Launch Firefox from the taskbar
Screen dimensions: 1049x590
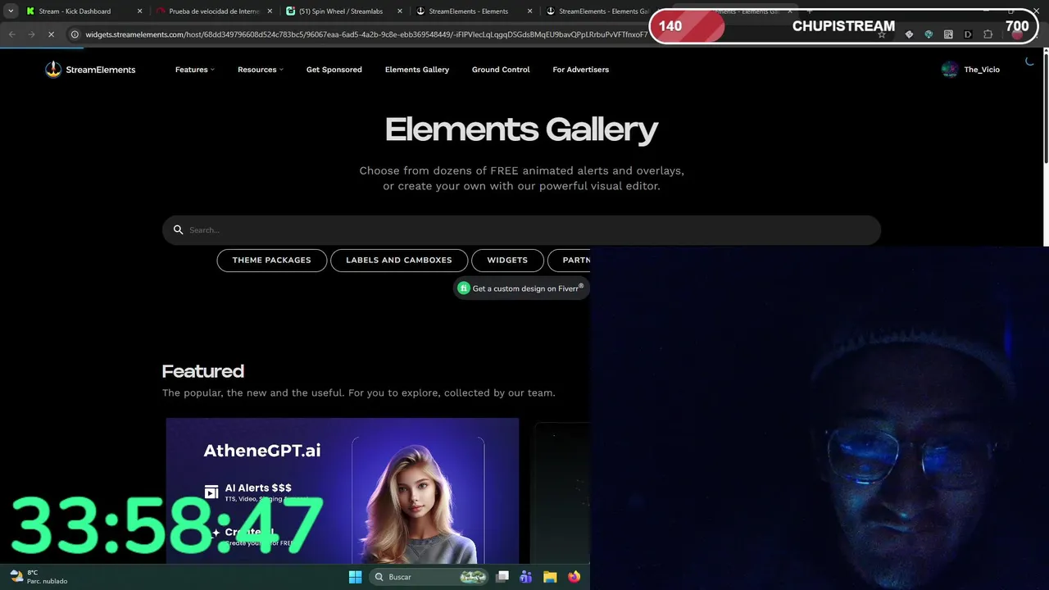(x=574, y=577)
